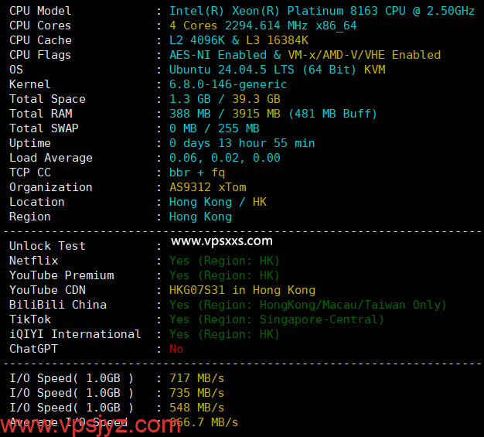Click the ChatGPT result No
Image resolution: width=484 pixels, height=437 pixels.
[x=176, y=349]
